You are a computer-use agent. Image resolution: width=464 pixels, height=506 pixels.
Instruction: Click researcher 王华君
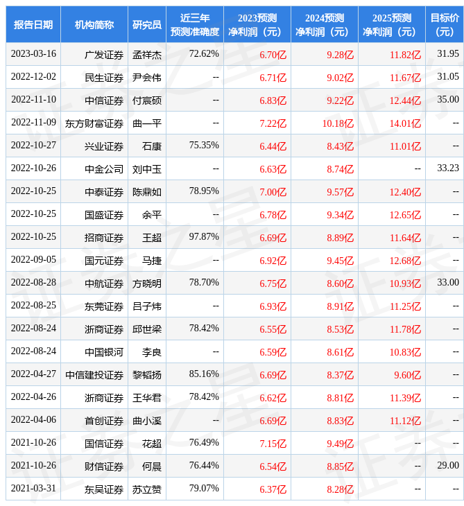(x=147, y=399)
